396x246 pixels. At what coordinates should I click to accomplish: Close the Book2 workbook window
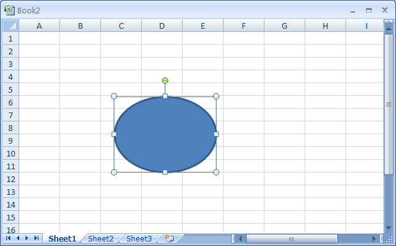click(385, 10)
